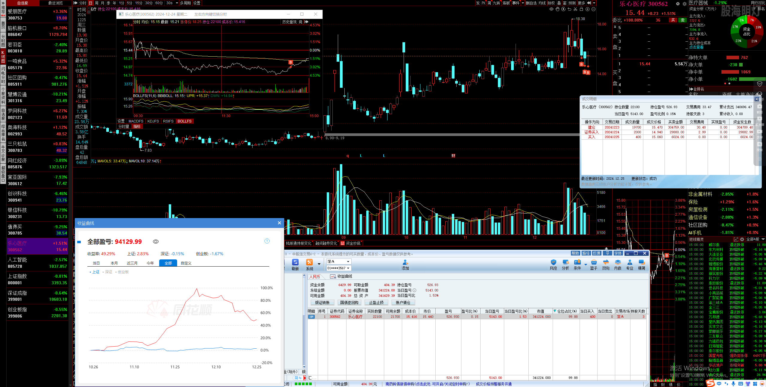Click the red 买 buy button
The height and width of the screenshot is (387, 766).
(673, 20)
